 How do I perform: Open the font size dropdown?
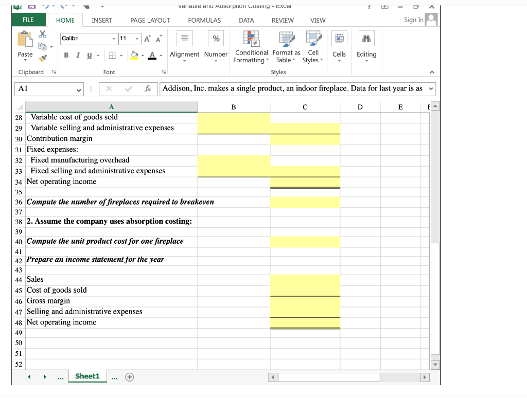(x=137, y=39)
